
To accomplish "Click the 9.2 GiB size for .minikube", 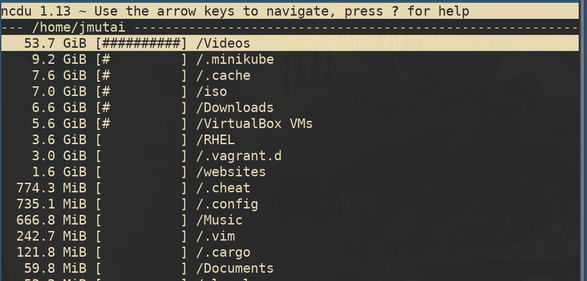I will [x=59, y=59].
